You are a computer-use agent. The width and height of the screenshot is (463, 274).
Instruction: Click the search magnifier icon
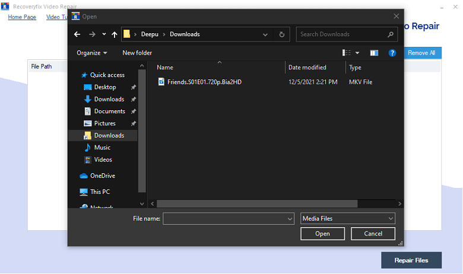(391, 34)
